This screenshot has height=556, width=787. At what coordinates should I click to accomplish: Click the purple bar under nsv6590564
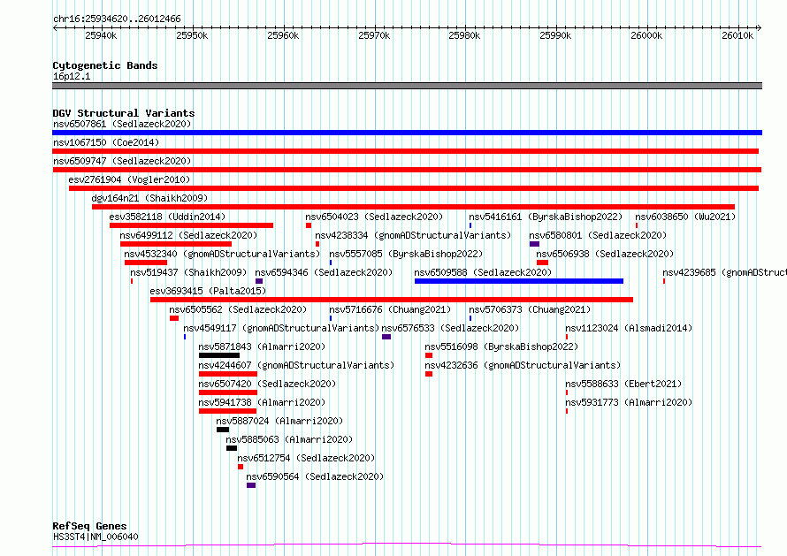tap(251, 485)
